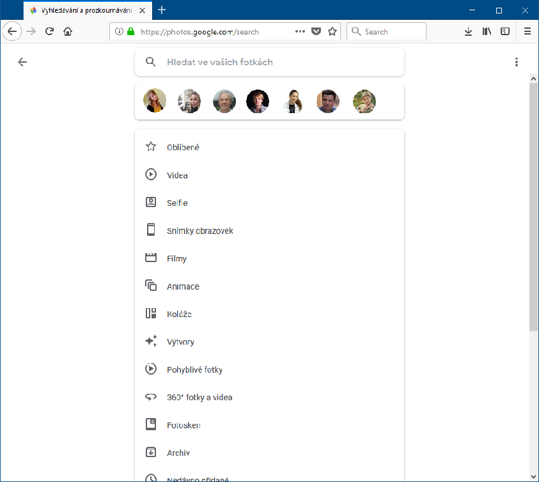
Task: Click the Hledat ve vašich fotkách field
Action: click(269, 62)
